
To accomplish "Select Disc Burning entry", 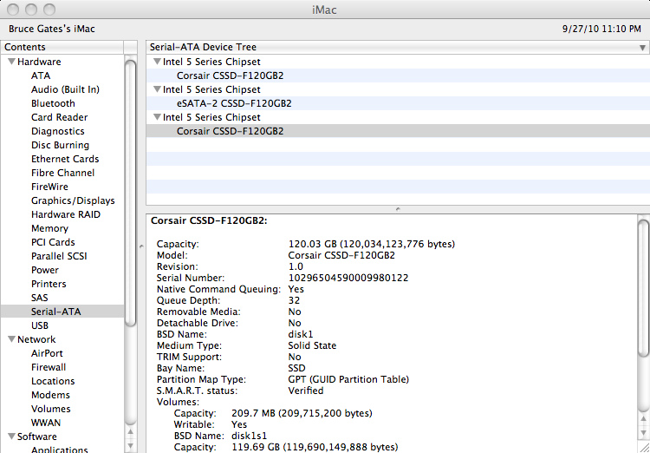I will (60, 145).
